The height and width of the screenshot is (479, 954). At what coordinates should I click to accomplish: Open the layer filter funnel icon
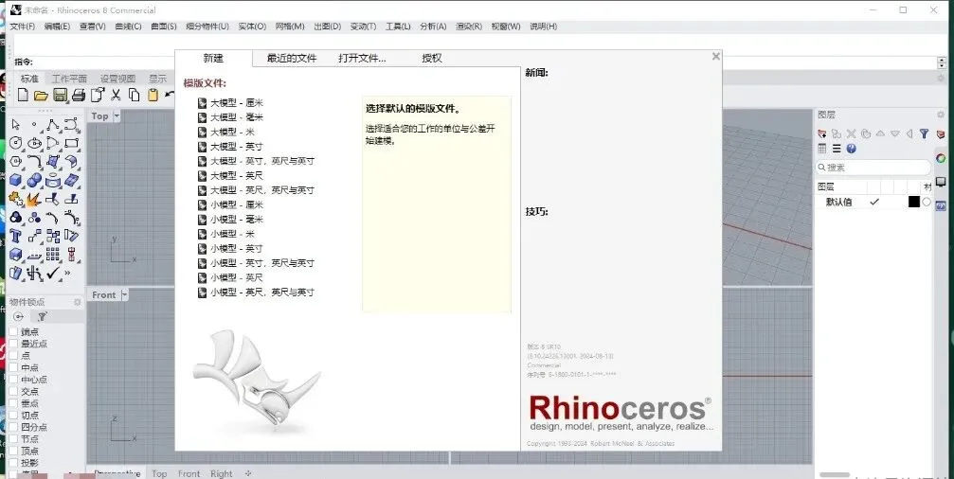[925, 133]
